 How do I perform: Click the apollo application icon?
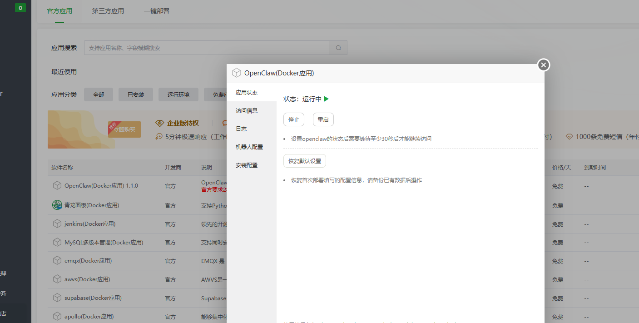click(x=57, y=316)
